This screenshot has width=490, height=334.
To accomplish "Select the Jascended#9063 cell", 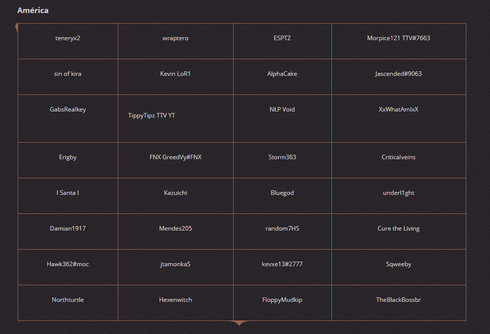I will 399,77.
